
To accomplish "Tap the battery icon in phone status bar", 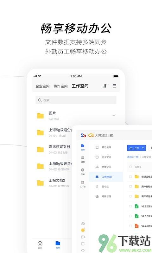I will pos(116,76).
